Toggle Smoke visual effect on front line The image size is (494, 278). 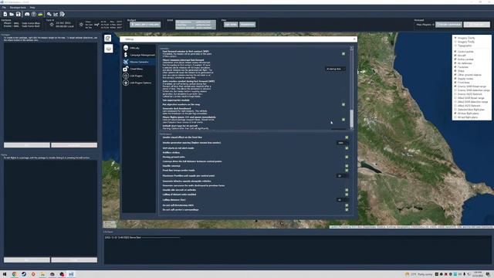[x=347, y=137]
